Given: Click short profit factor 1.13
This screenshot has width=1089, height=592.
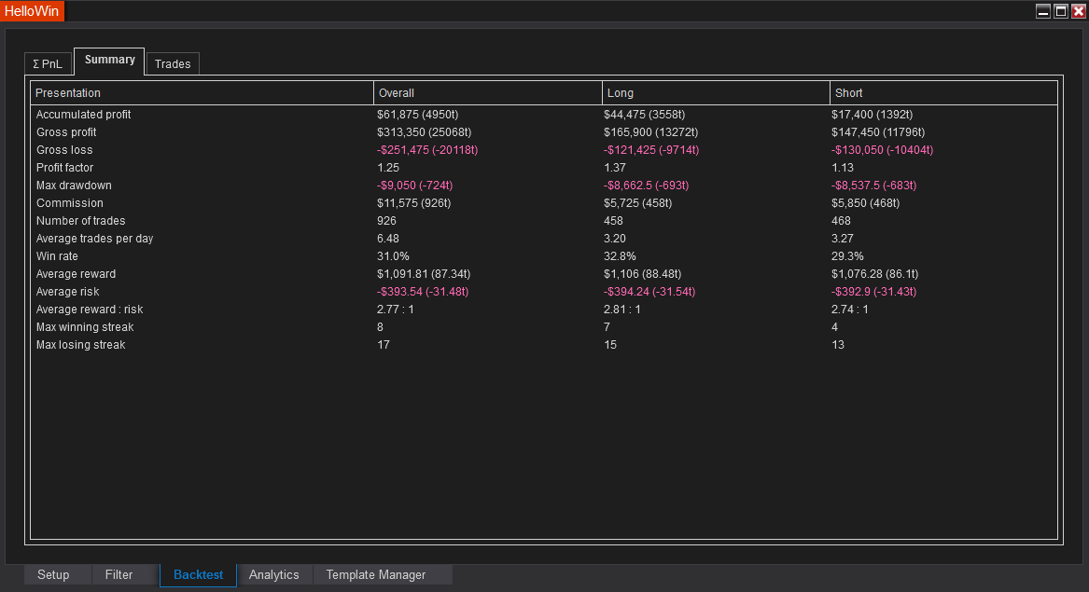Looking at the screenshot, I should pyautogui.click(x=843, y=167).
